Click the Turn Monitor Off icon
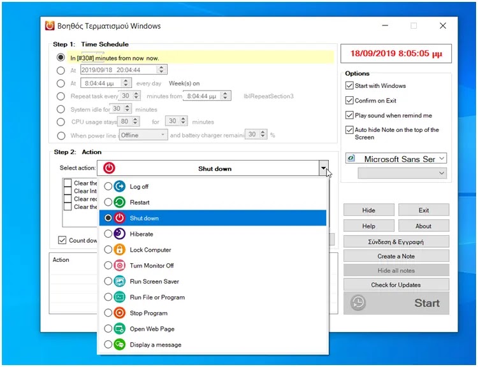 point(120,266)
